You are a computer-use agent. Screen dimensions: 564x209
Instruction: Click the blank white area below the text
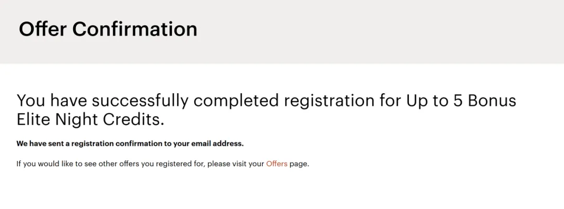click(282, 190)
